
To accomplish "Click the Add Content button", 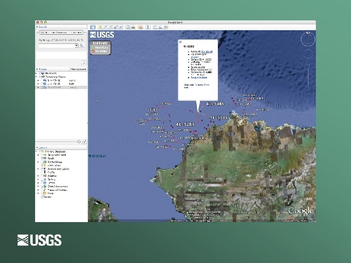I will point(78,70).
